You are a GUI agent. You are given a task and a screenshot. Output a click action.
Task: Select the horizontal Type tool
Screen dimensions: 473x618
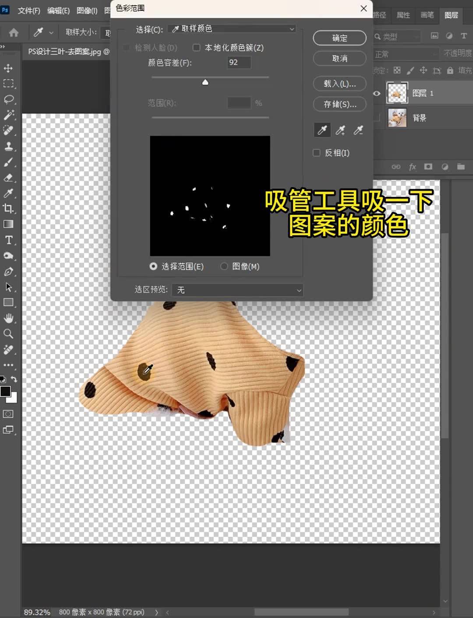pyautogui.click(x=9, y=240)
